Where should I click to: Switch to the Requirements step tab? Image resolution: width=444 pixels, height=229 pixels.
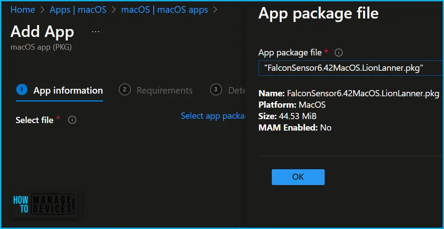(x=156, y=91)
